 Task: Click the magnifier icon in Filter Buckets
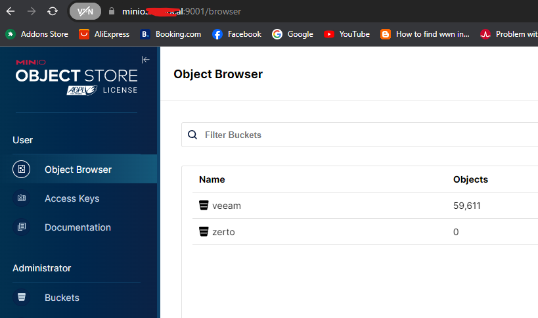click(192, 135)
